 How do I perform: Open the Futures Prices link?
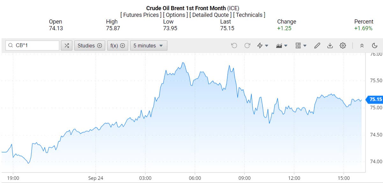tap(141, 15)
